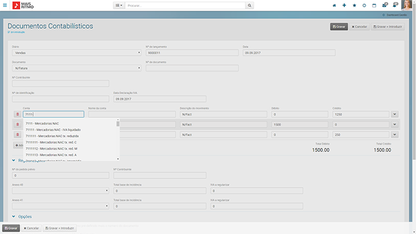Click bottom Gravar button
The image size is (416, 234).
(x=11, y=228)
